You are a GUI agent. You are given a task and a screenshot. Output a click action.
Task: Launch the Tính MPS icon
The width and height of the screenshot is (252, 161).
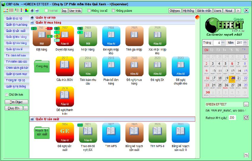111,133
